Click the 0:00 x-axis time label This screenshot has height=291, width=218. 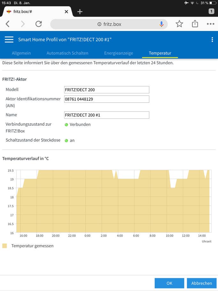tap(87, 236)
